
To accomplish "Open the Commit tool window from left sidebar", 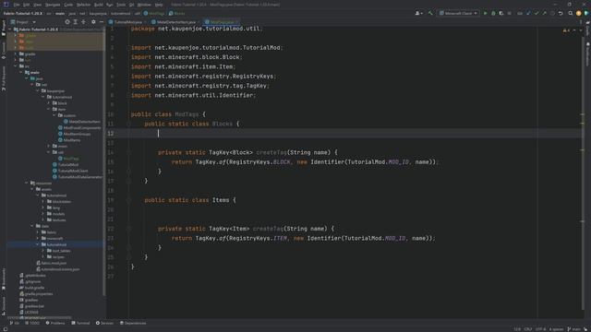I will [4, 51].
